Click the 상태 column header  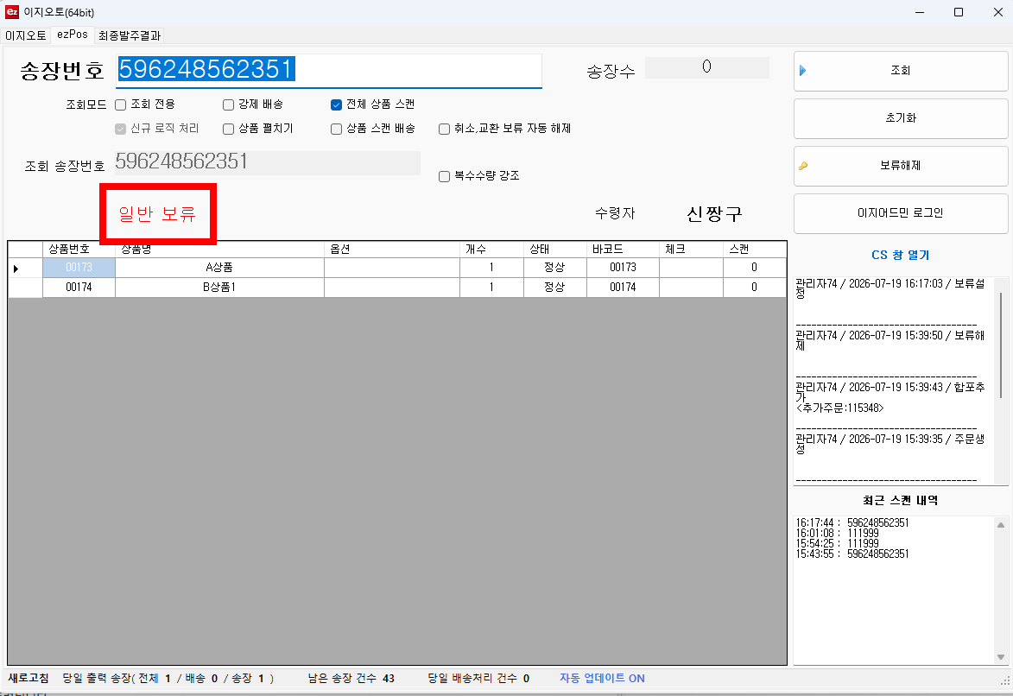point(555,250)
